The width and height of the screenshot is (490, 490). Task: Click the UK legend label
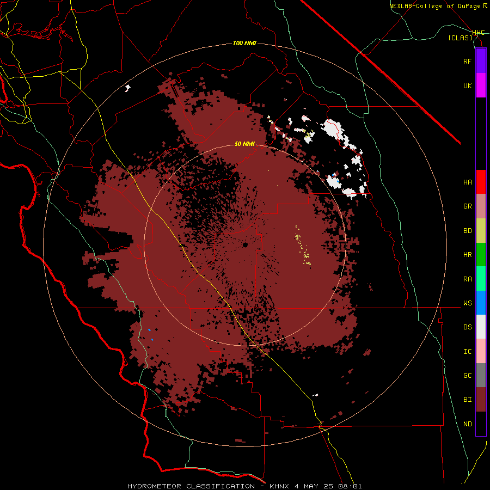467,85
